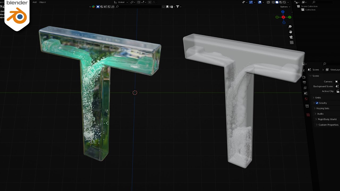340x191 pixels.
Task: Open Render properties tab
Action: (x=304, y=77)
